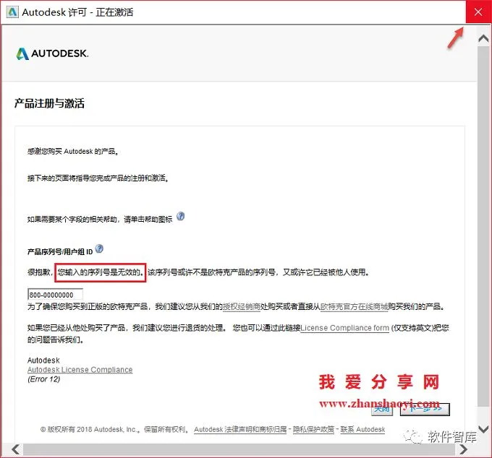The height and width of the screenshot is (458, 492).
Task: Click the horizontal scrollbar left arrow
Action: point(15,449)
